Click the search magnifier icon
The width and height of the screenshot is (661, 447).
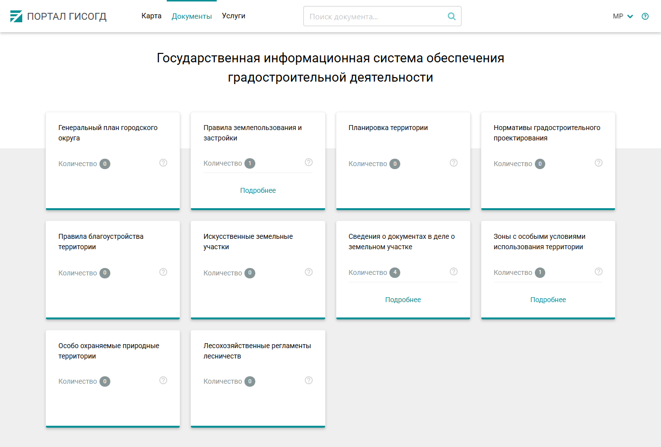451,16
